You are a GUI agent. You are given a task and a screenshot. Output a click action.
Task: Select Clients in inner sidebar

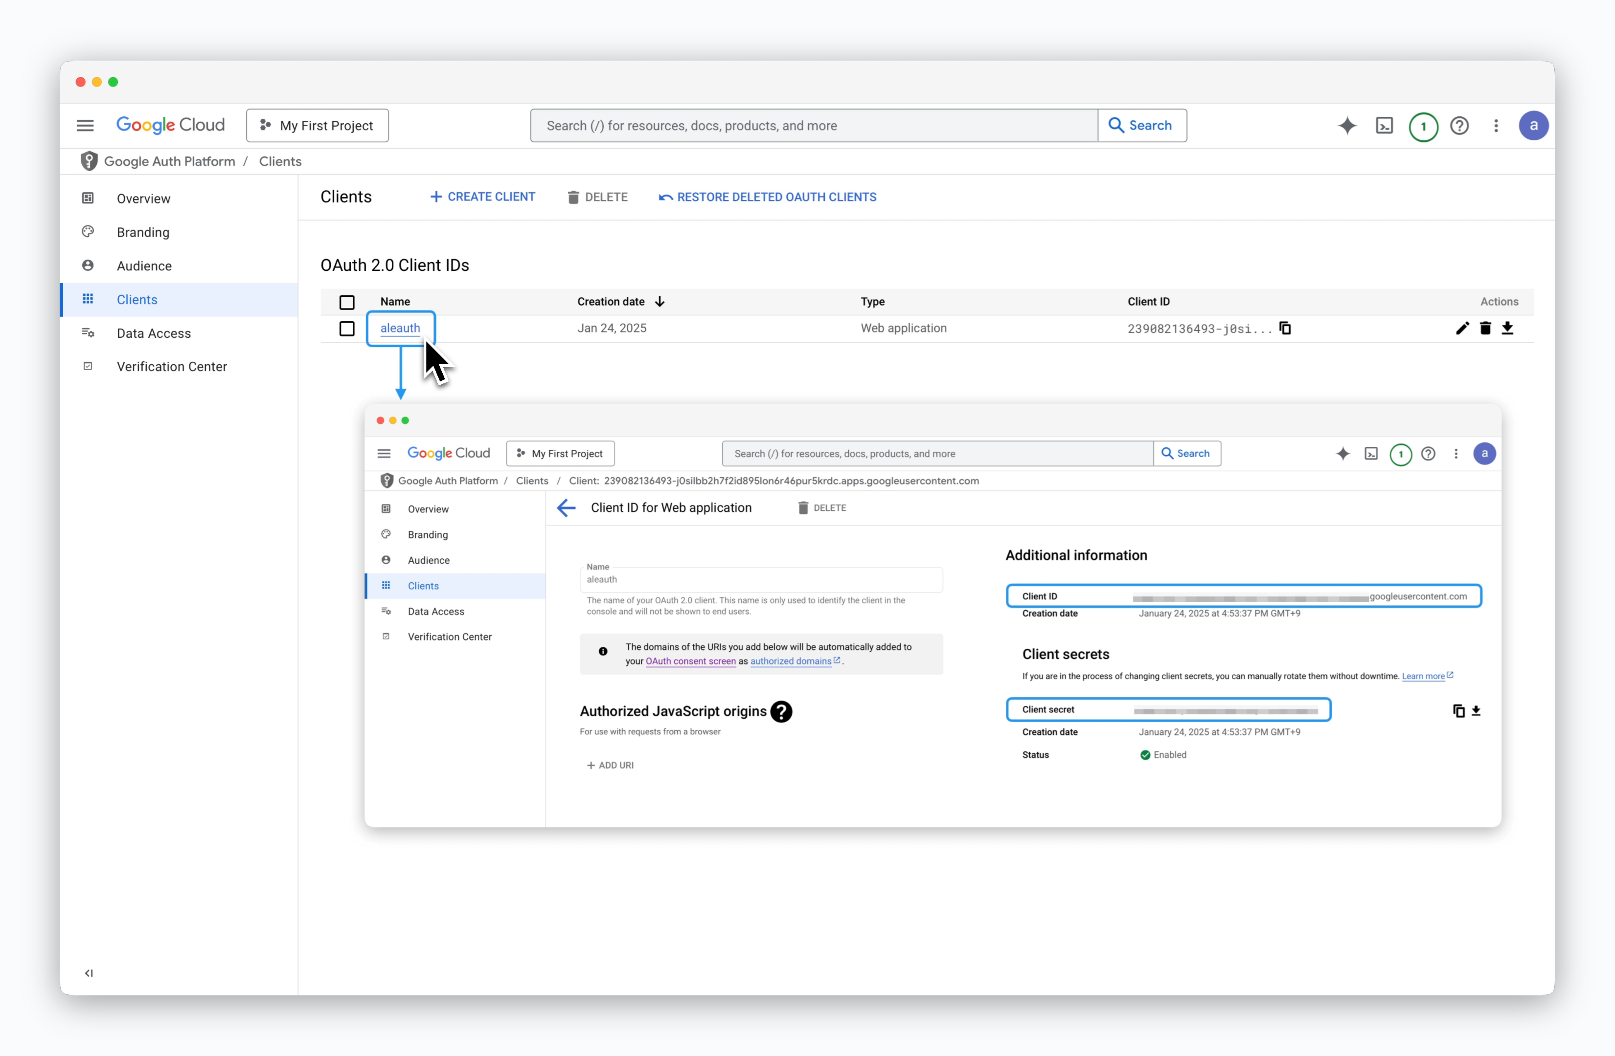tap(455, 586)
